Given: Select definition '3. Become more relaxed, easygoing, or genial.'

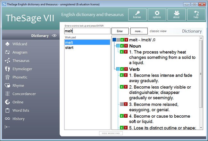Looking at the screenshot, I should (154, 107).
